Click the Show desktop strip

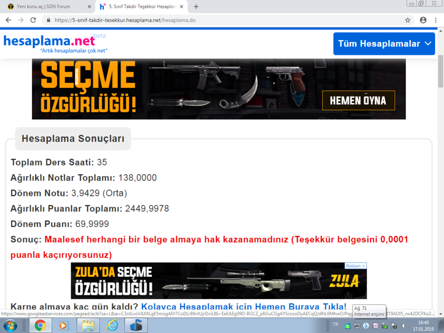tap(442, 326)
